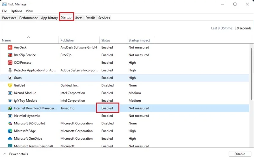The height and width of the screenshot is (157, 254).
Task: Click the Enabled status for Internet Download Manager
Action: click(107, 108)
